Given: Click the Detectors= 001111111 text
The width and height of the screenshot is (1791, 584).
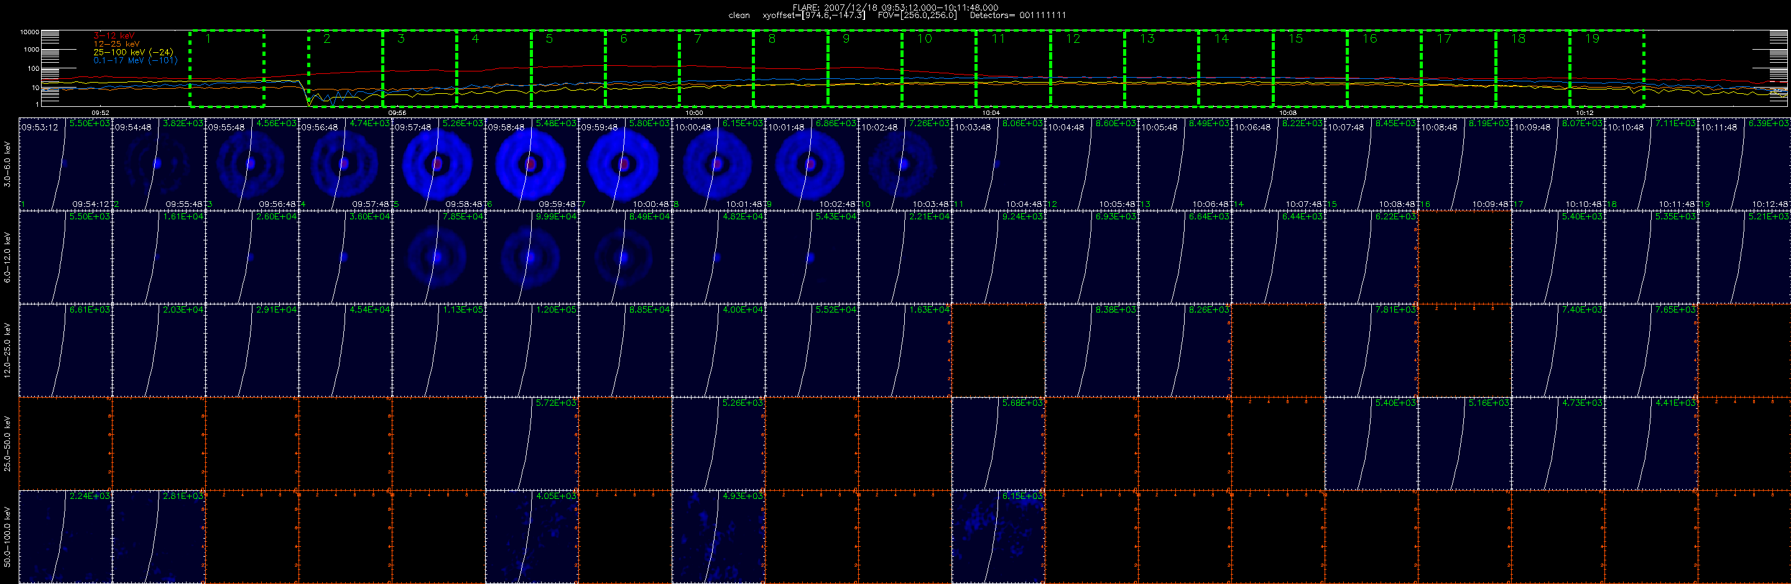Looking at the screenshot, I should coord(1017,16).
